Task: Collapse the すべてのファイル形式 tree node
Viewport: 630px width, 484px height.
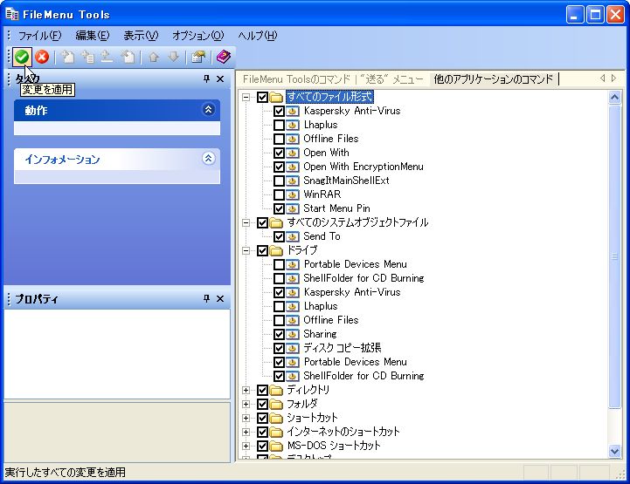Action: point(246,97)
